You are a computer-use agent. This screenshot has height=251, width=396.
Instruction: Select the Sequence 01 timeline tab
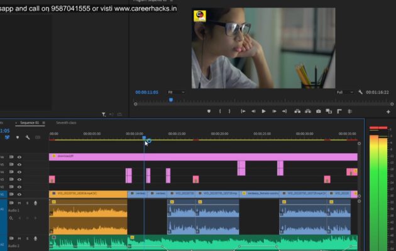[x=29, y=123]
